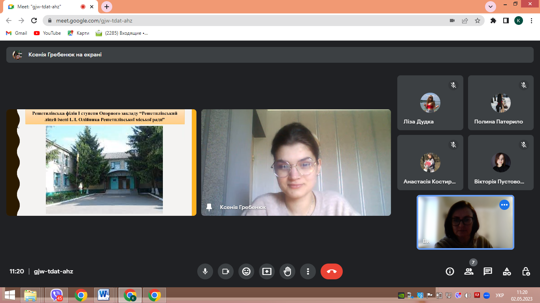Open the activities panel icon
This screenshot has width=540, height=303.
click(507, 271)
